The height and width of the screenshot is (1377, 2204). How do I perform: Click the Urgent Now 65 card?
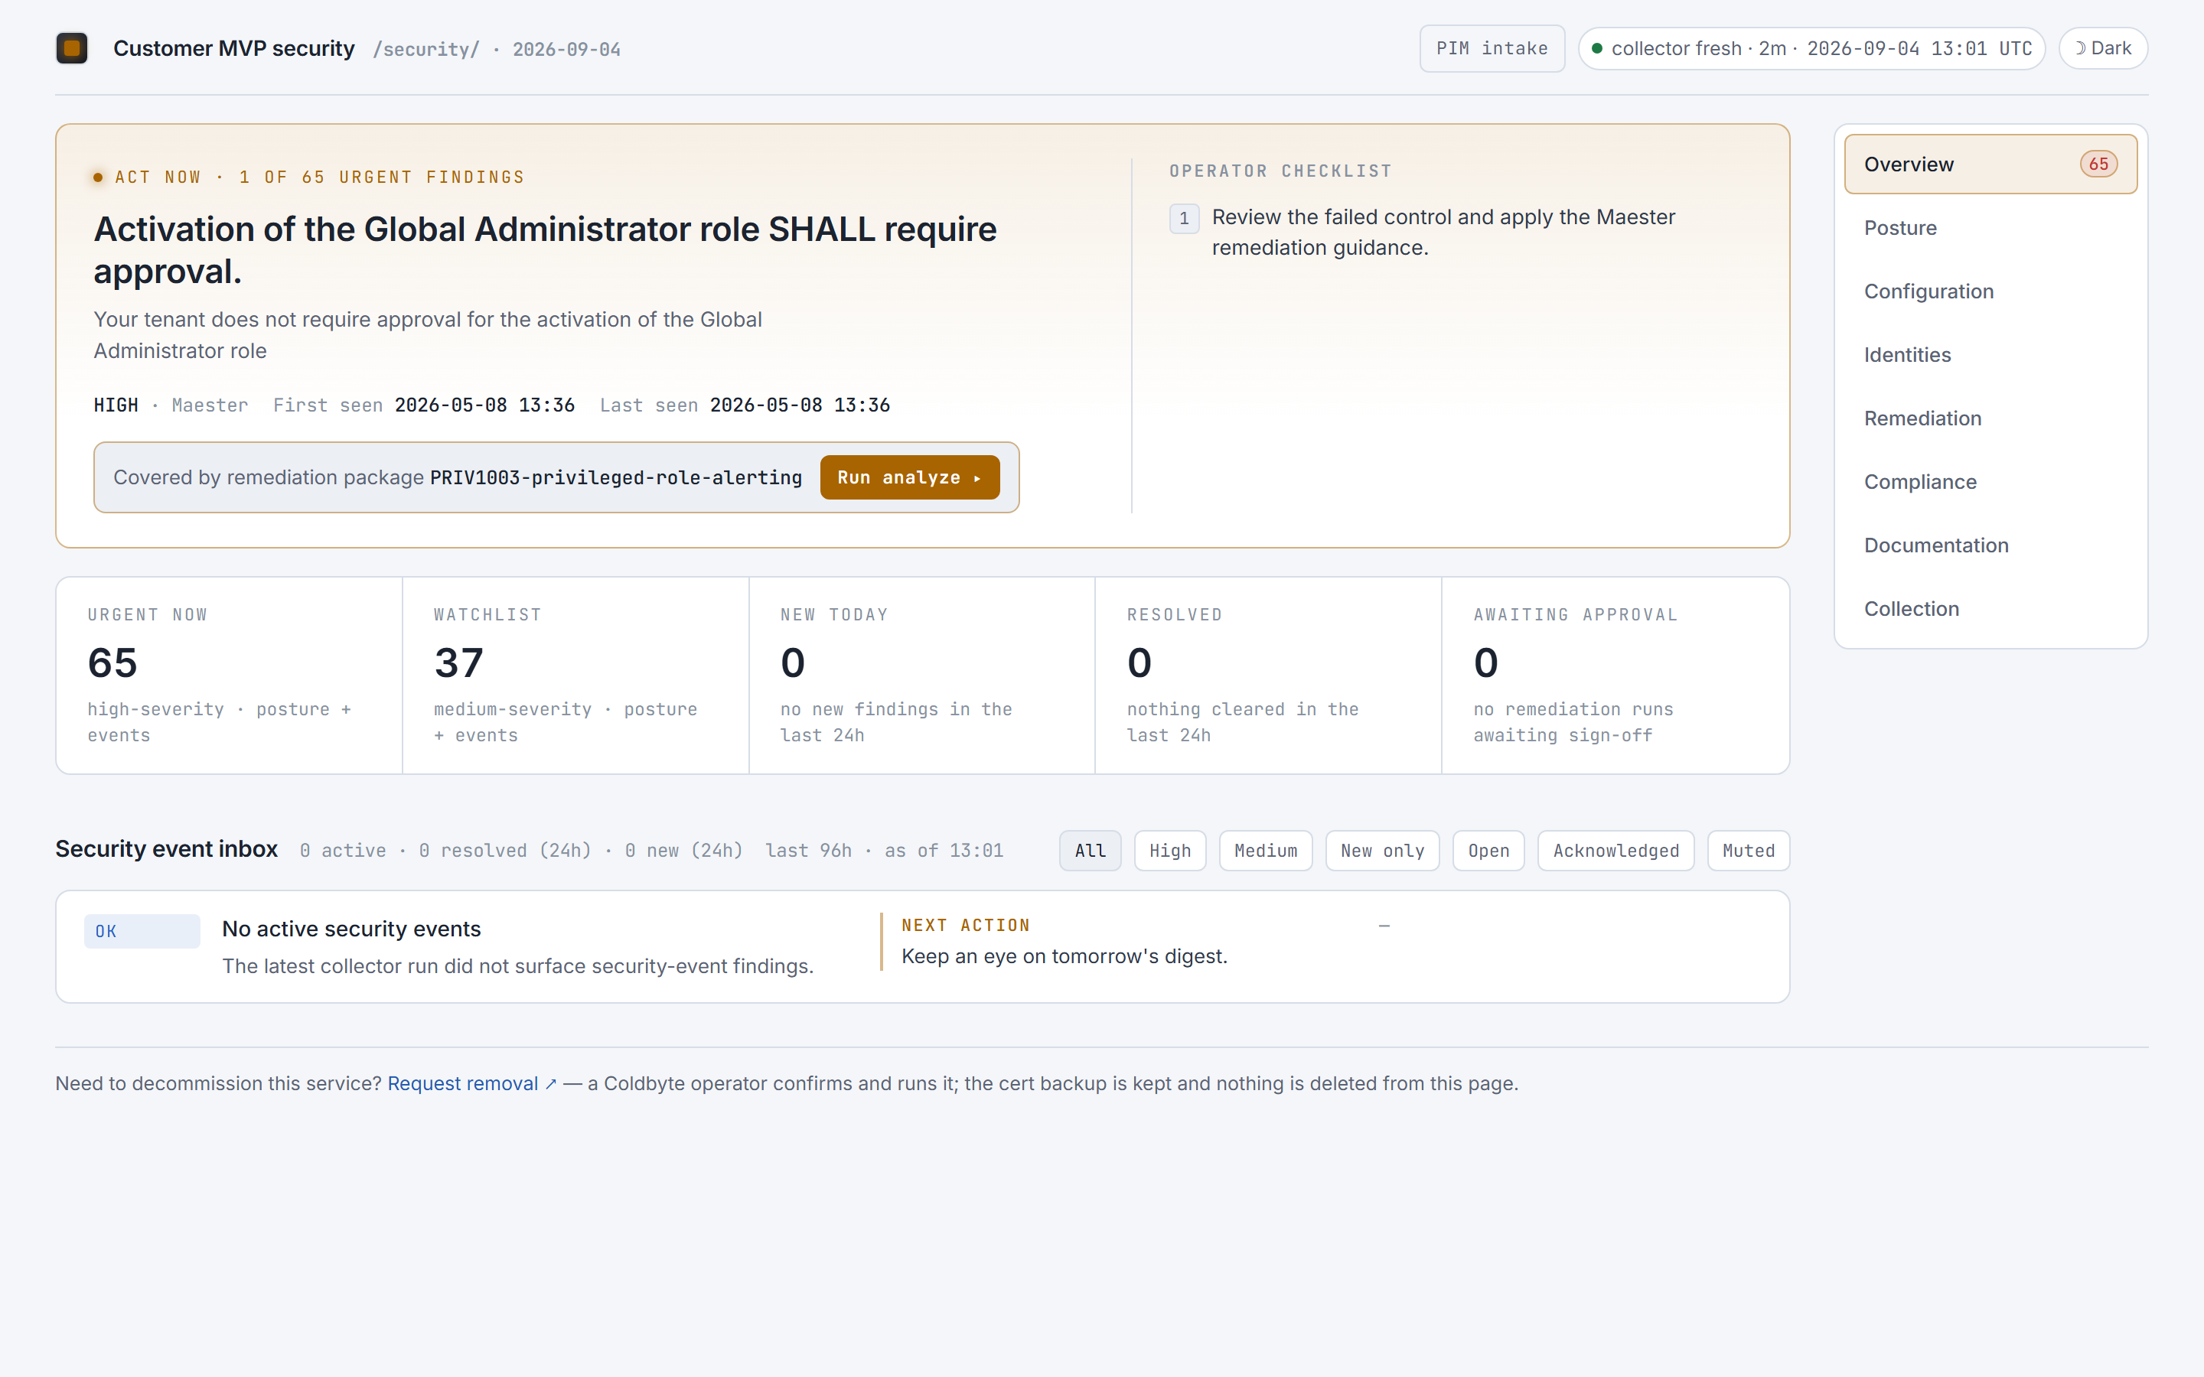pyautogui.click(x=230, y=675)
